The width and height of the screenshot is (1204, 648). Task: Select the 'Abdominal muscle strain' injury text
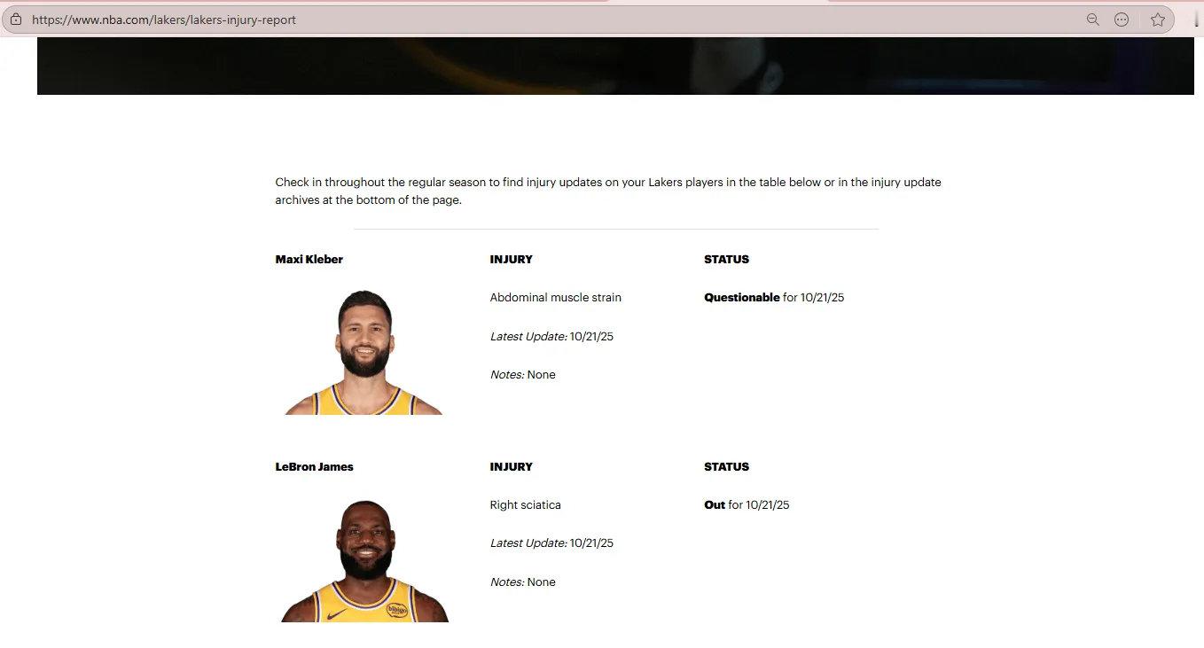pyautogui.click(x=556, y=298)
